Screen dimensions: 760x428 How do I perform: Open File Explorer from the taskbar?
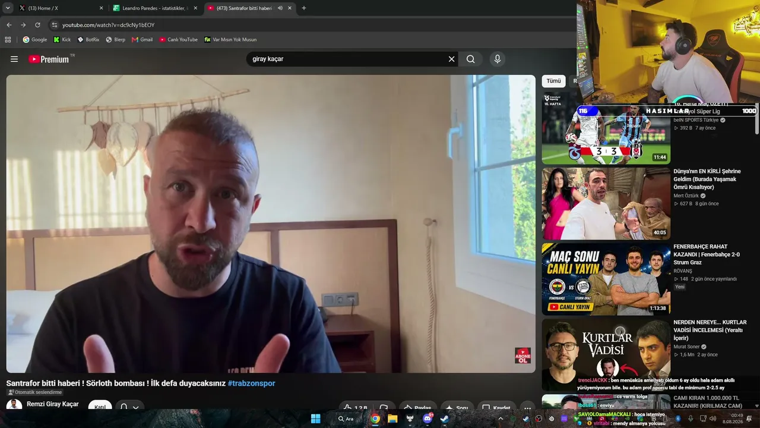[x=392, y=418]
